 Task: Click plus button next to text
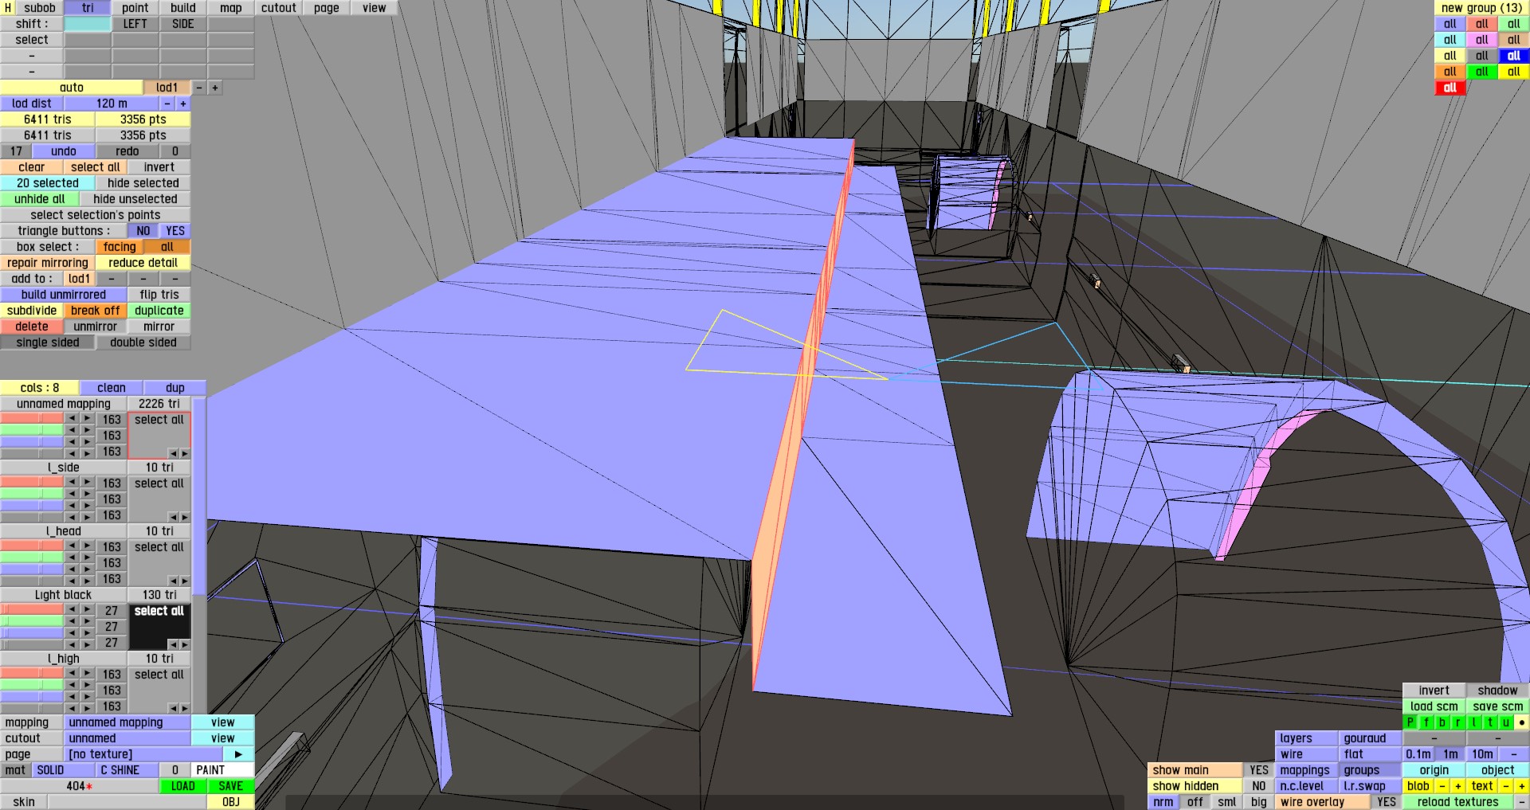click(1522, 786)
